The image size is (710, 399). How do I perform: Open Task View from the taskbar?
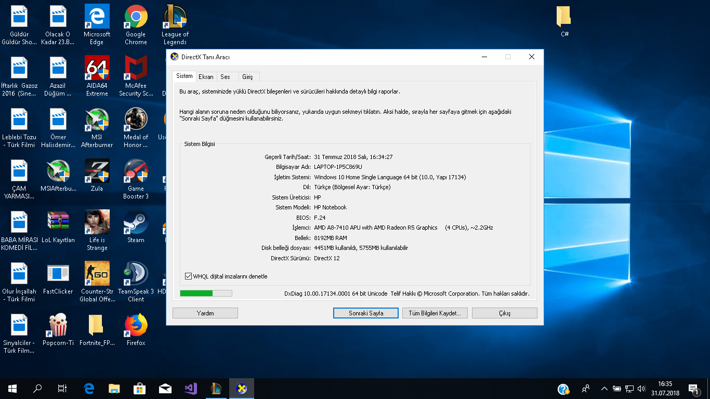[62, 389]
